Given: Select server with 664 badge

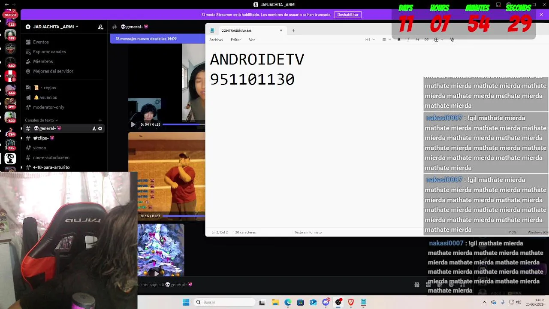Looking at the screenshot, I should point(10,89).
